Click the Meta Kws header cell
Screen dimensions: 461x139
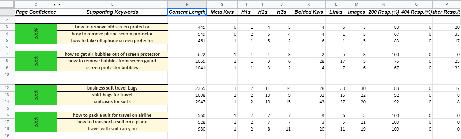click(x=222, y=12)
